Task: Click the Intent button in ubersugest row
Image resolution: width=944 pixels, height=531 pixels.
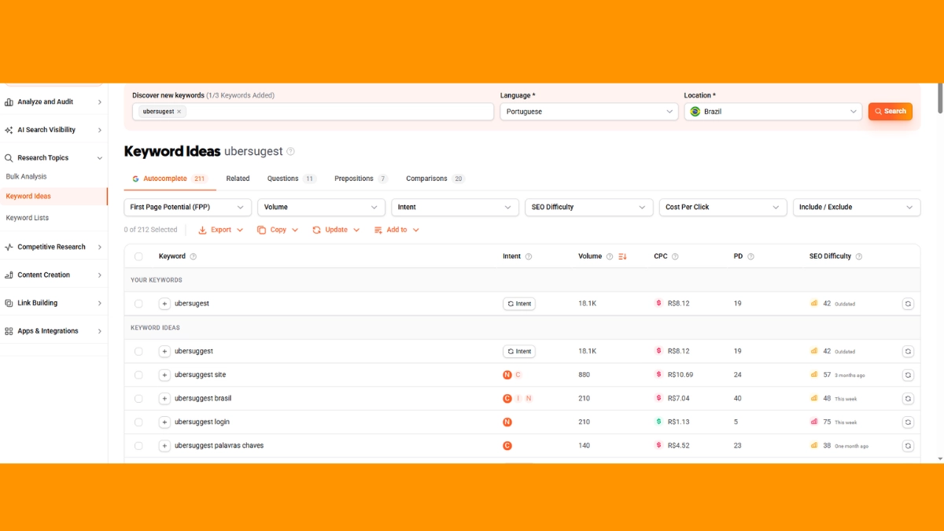Action: 519,304
